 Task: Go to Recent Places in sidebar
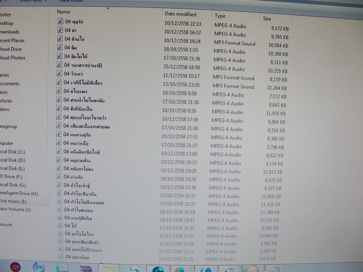click(12, 40)
